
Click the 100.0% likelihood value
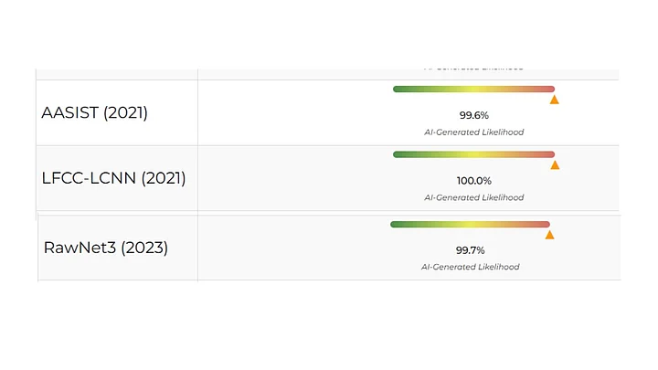click(x=473, y=181)
